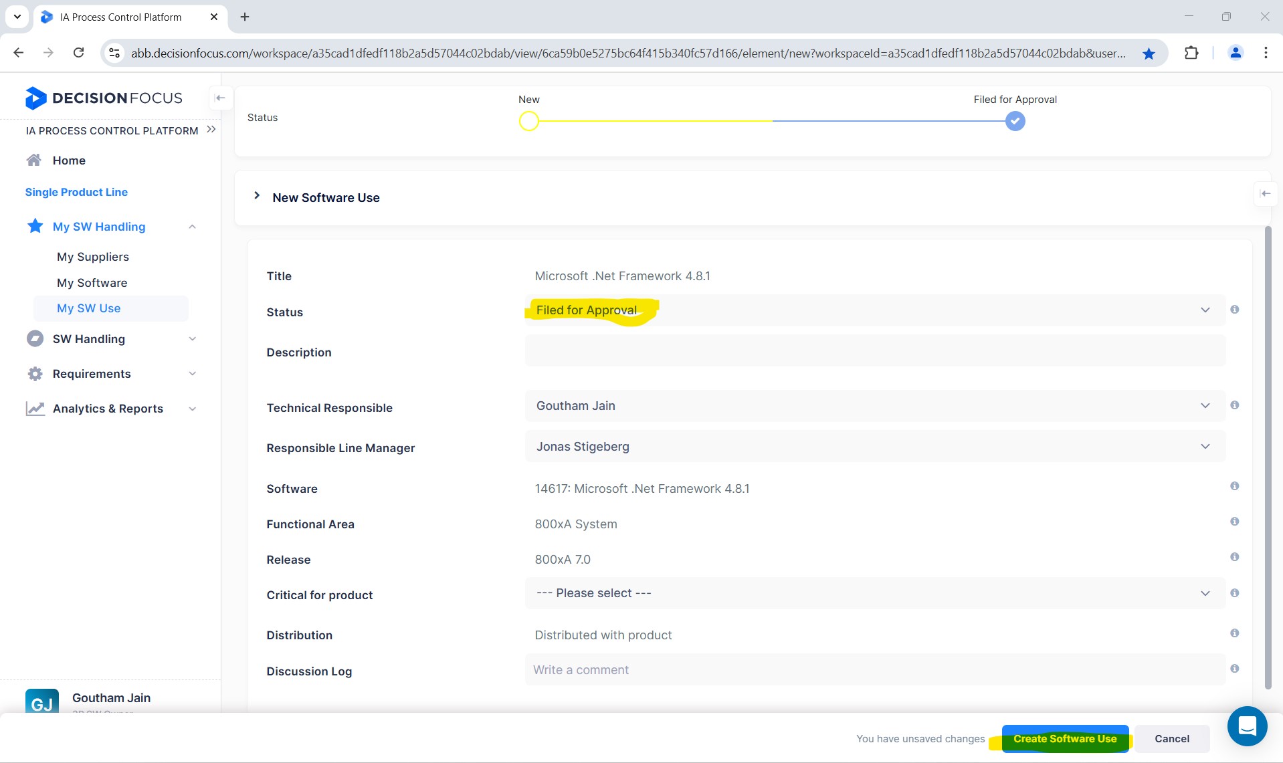Open the SW Handling menu item
The width and height of the screenshot is (1283, 763).
click(89, 339)
